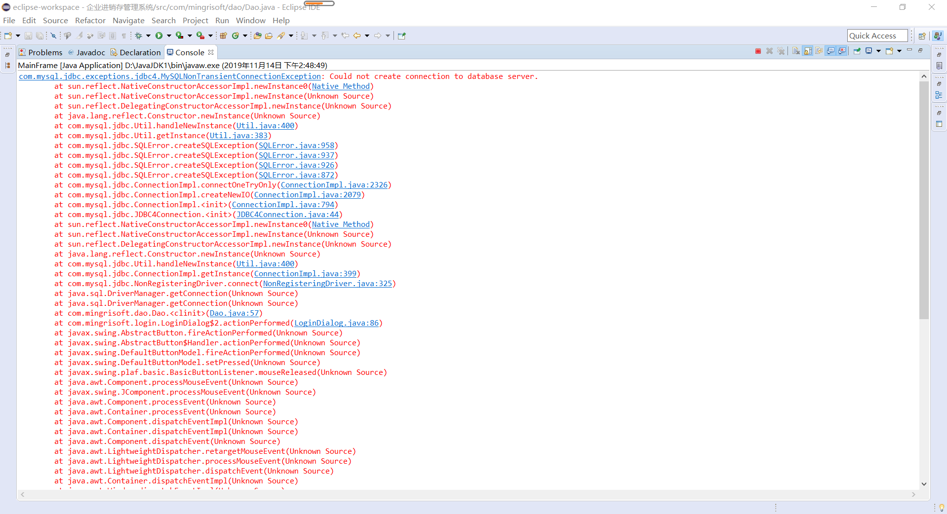The height and width of the screenshot is (514, 947).
Task: Expand the Coverage dropdown arrow
Action: coord(190,36)
